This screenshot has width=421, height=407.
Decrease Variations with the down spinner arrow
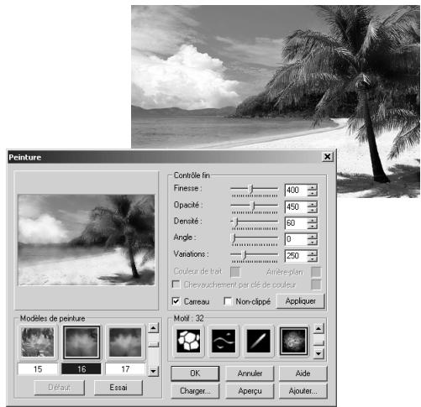point(313,258)
